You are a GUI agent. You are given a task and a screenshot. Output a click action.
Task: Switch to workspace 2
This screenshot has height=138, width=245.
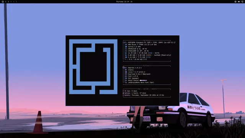[x=8, y=2]
